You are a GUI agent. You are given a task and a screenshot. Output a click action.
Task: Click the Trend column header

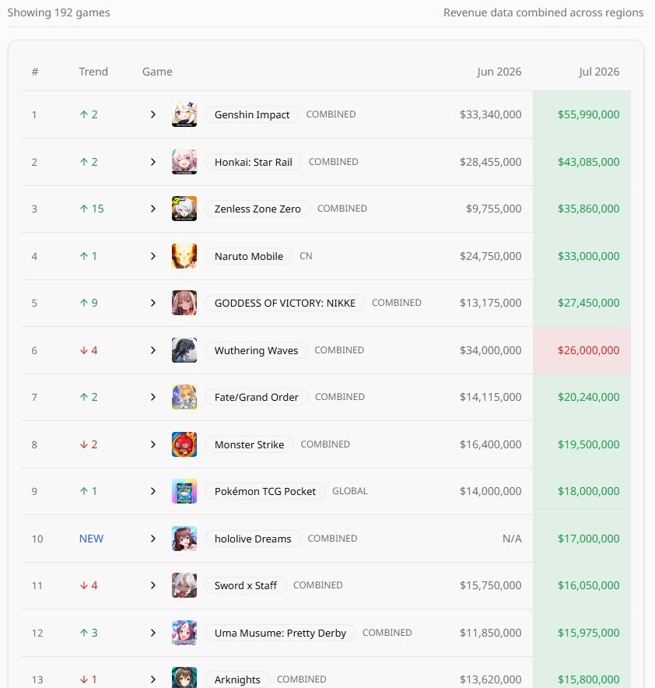point(93,72)
